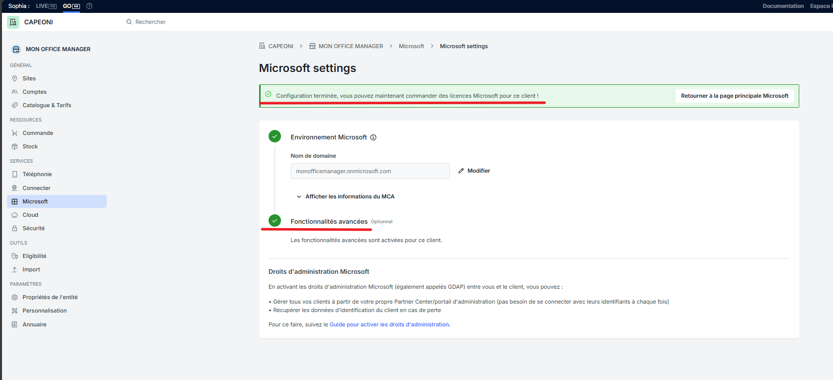The image size is (833, 380).
Task: Switch to the LIVE V5 tab
Action: 46,6
